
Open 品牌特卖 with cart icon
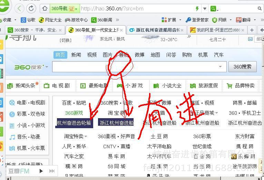point(241,86)
